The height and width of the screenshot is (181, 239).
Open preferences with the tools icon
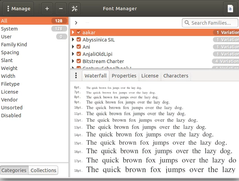point(74,9)
